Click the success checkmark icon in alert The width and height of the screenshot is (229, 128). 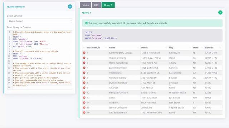(x=86, y=23)
